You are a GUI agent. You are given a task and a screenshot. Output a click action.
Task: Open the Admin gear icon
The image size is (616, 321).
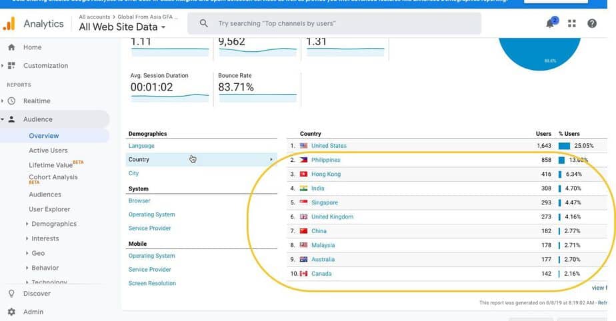click(11, 312)
